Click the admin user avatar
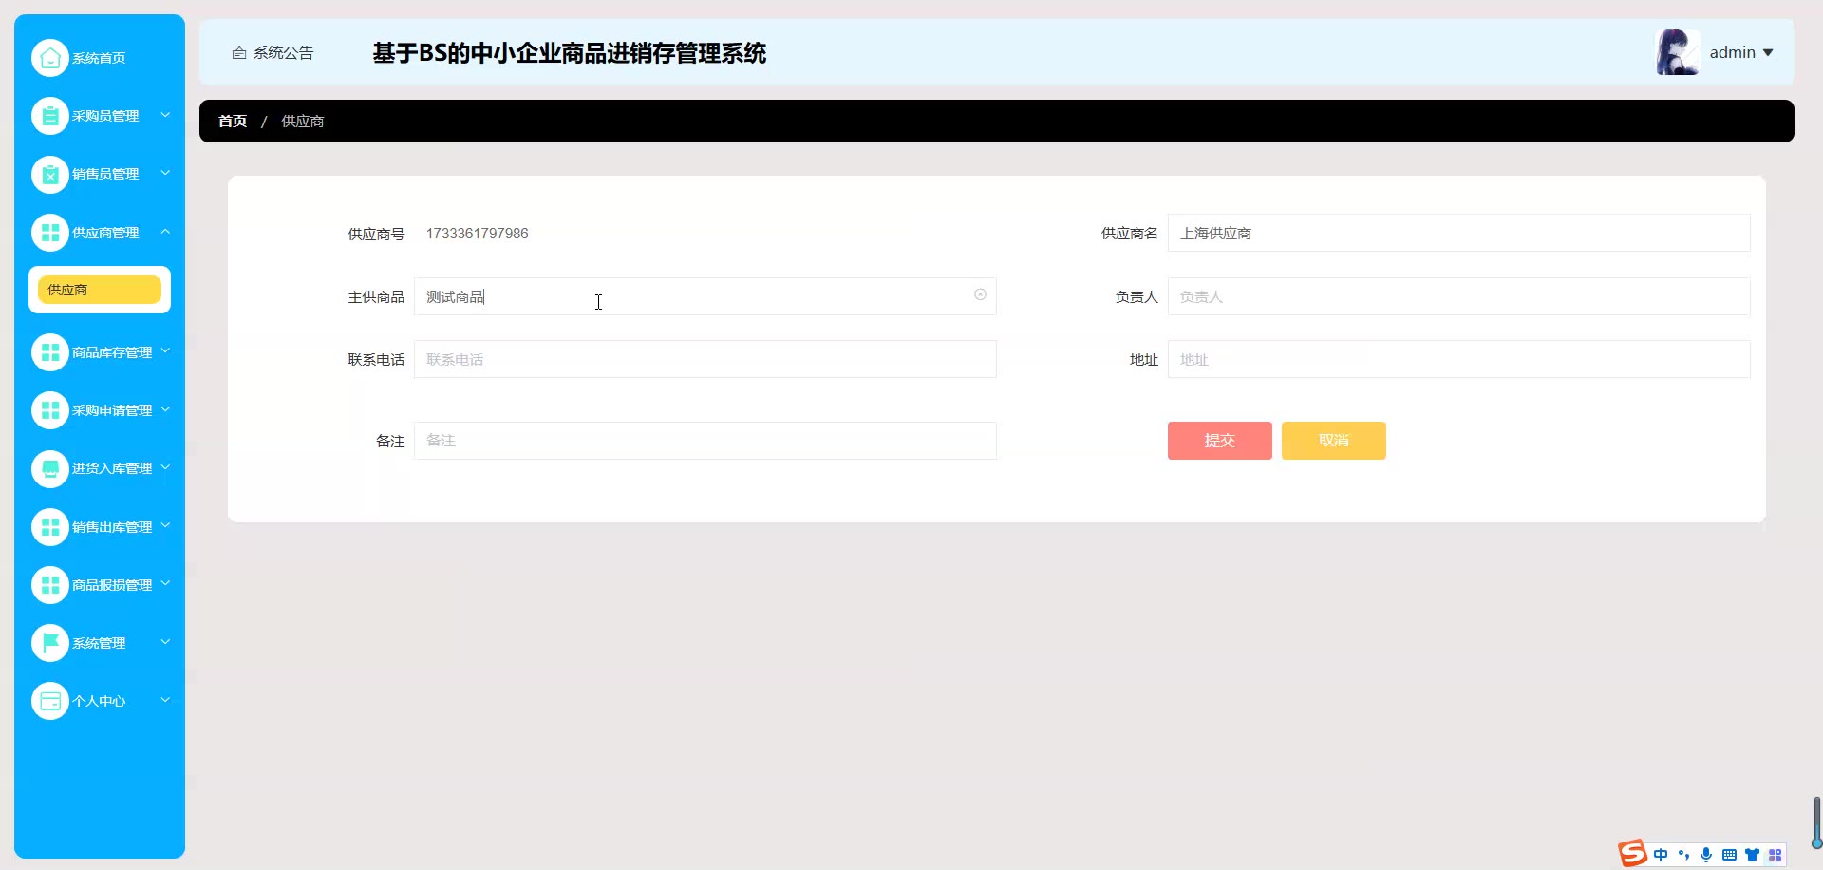Image resolution: width=1823 pixels, height=870 pixels. pos(1678,52)
